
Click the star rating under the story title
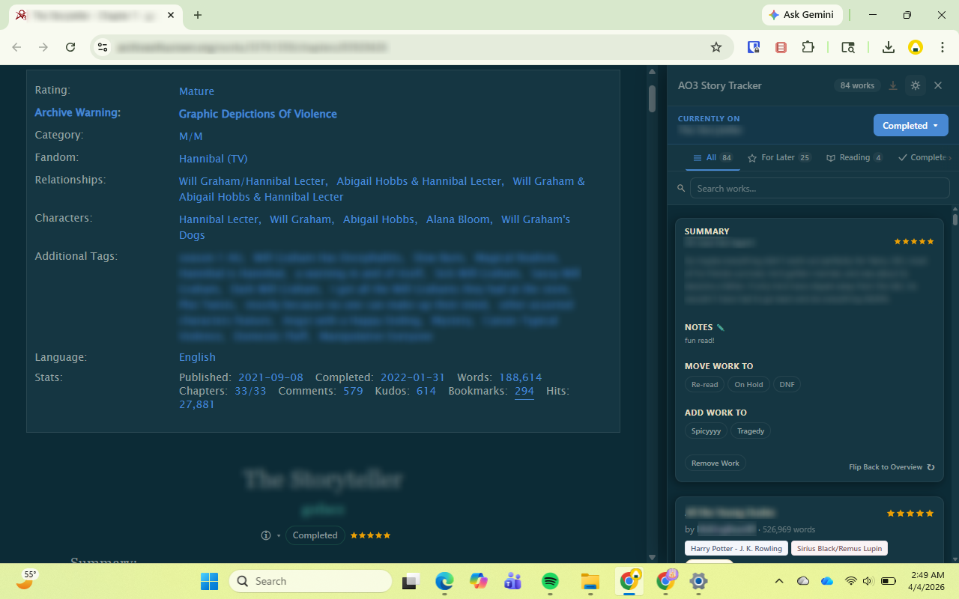pyautogui.click(x=370, y=535)
